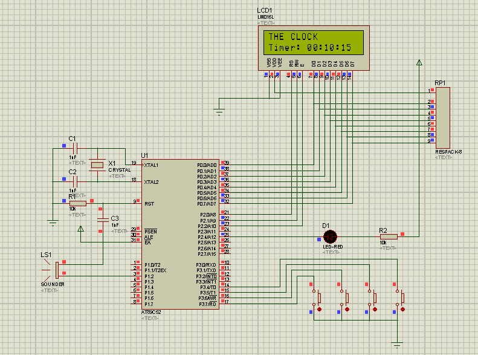Image resolution: width=478 pixels, height=355 pixels.
Task: Click the 'LM016L' part label
Action: [265, 18]
